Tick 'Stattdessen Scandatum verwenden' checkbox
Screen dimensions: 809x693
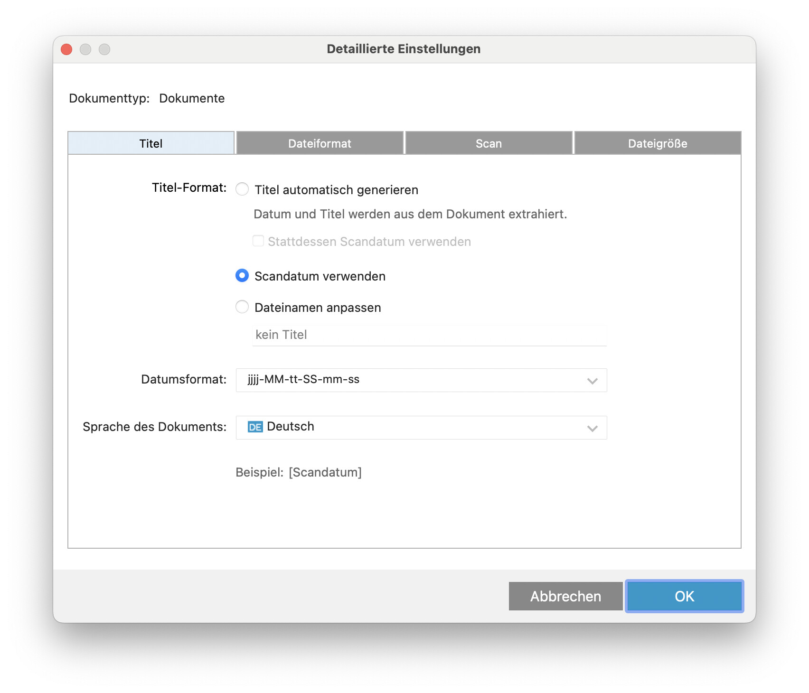pyautogui.click(x=258, y=241)
